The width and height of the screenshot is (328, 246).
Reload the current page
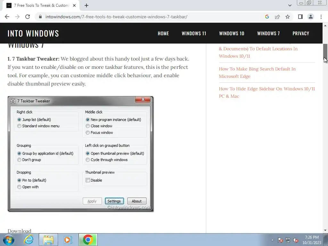point(28,17)
